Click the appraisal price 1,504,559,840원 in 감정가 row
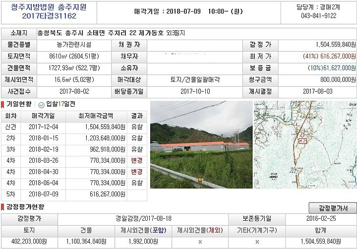This screenshot has height=249, width=357. click(336, 45)
